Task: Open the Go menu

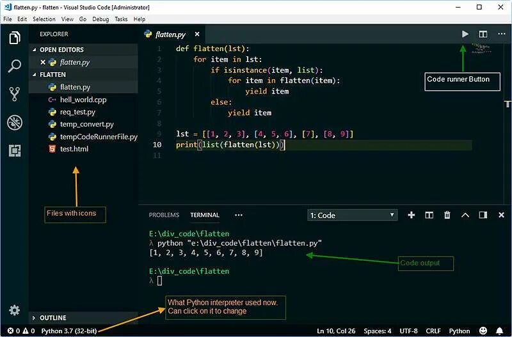Action: 83,19
